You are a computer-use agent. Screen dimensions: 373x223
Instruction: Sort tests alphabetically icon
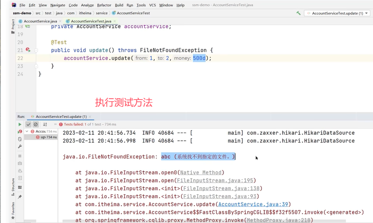click(x=45, y=124)
